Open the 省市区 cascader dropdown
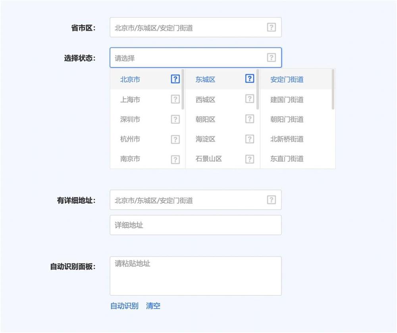This screenshot has height=333, width=397. (187, 28)
